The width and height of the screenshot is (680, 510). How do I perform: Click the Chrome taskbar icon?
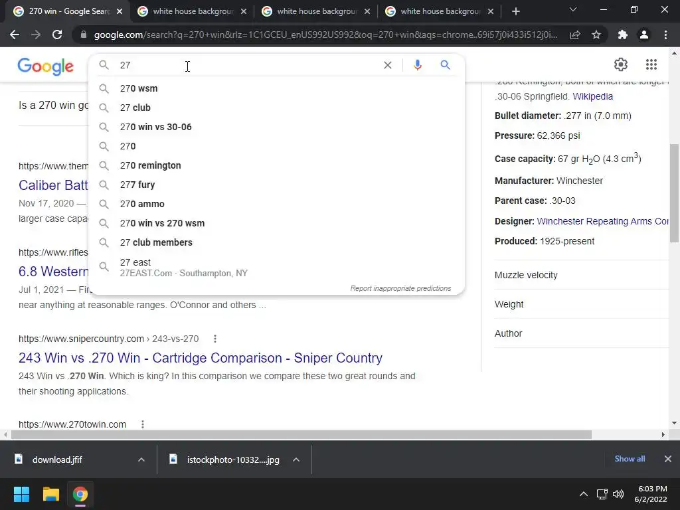click(x=80, y=494)
